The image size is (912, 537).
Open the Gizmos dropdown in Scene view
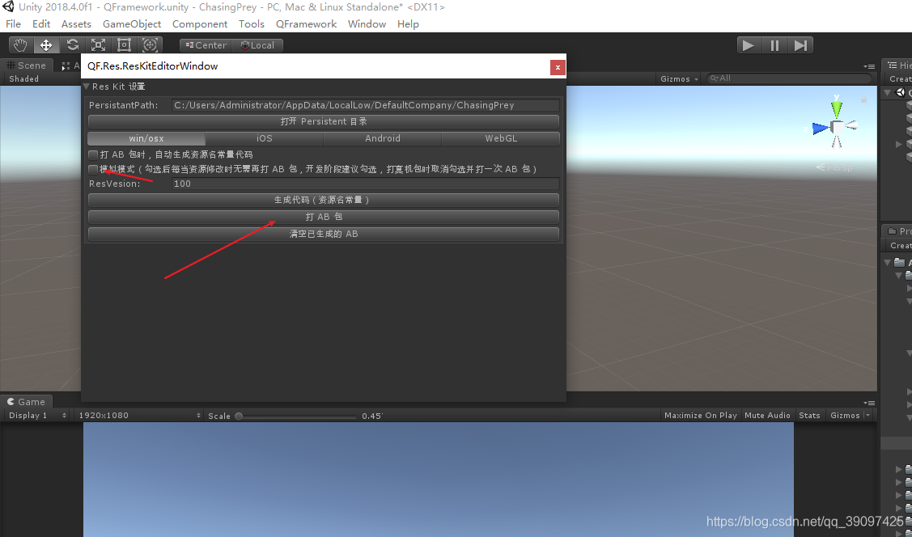[x=678, y=78]
